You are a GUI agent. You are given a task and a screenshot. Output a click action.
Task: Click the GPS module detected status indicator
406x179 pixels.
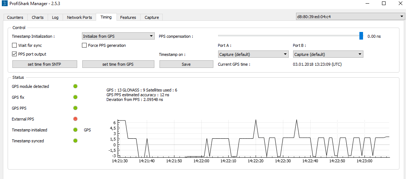tap(75, 86)
